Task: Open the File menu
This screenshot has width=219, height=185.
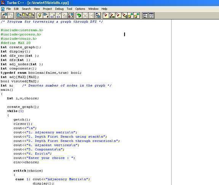Action: click(x=8, y=9)
